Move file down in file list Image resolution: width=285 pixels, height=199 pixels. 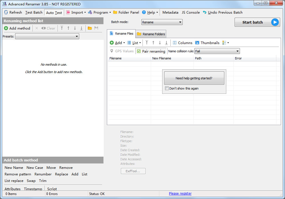coord(160,43)
